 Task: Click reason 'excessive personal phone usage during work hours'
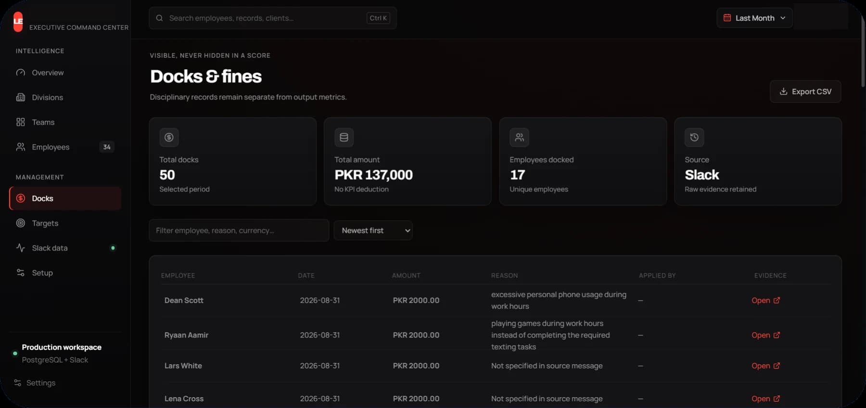click(x=559, y=300)
